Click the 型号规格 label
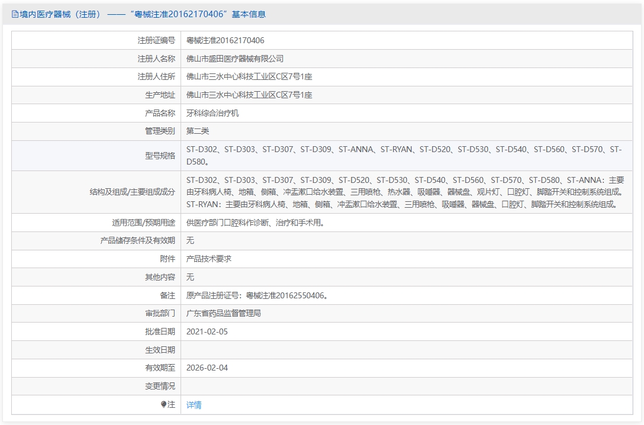Image resolution: width=644 pixels, height=425 pixels. click(160, 156)
